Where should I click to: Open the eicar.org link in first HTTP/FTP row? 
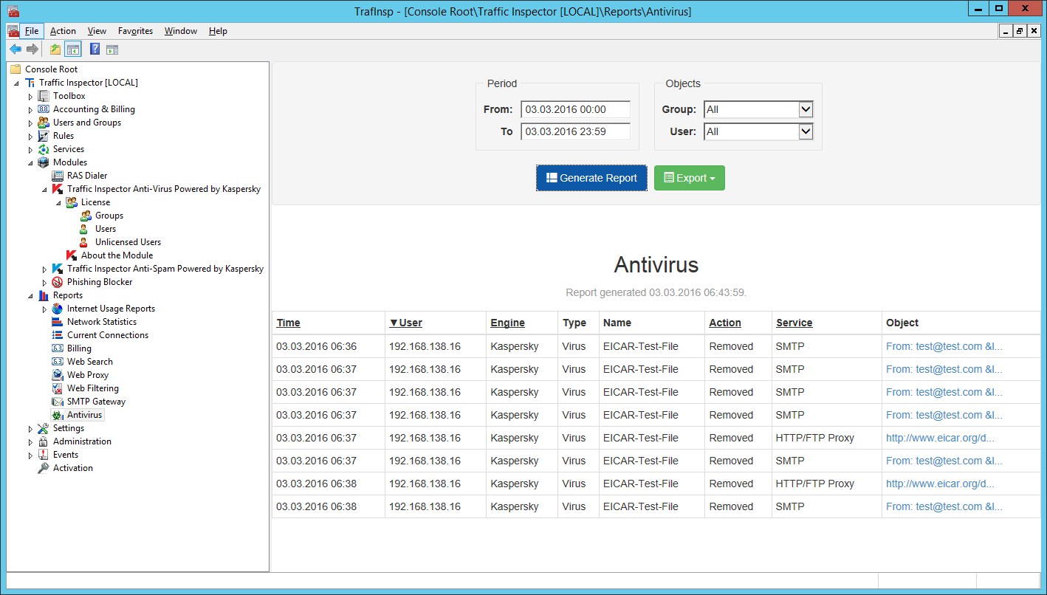pyautogui.click(x=940, y=438)
